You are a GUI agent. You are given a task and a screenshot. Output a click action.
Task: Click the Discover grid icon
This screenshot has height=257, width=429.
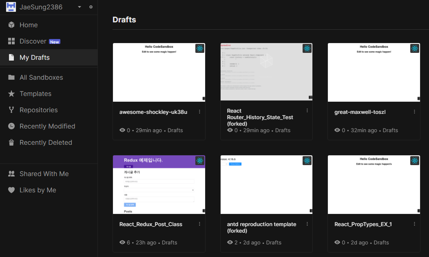coord(11,41)
